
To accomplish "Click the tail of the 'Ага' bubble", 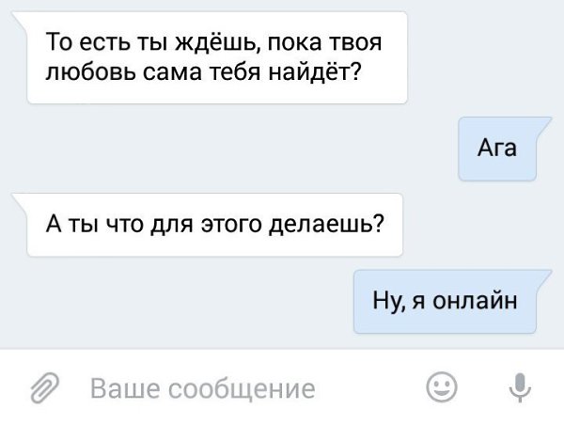I will coord(544,126).
